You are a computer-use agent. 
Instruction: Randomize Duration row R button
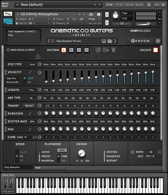tap(40, 113)
